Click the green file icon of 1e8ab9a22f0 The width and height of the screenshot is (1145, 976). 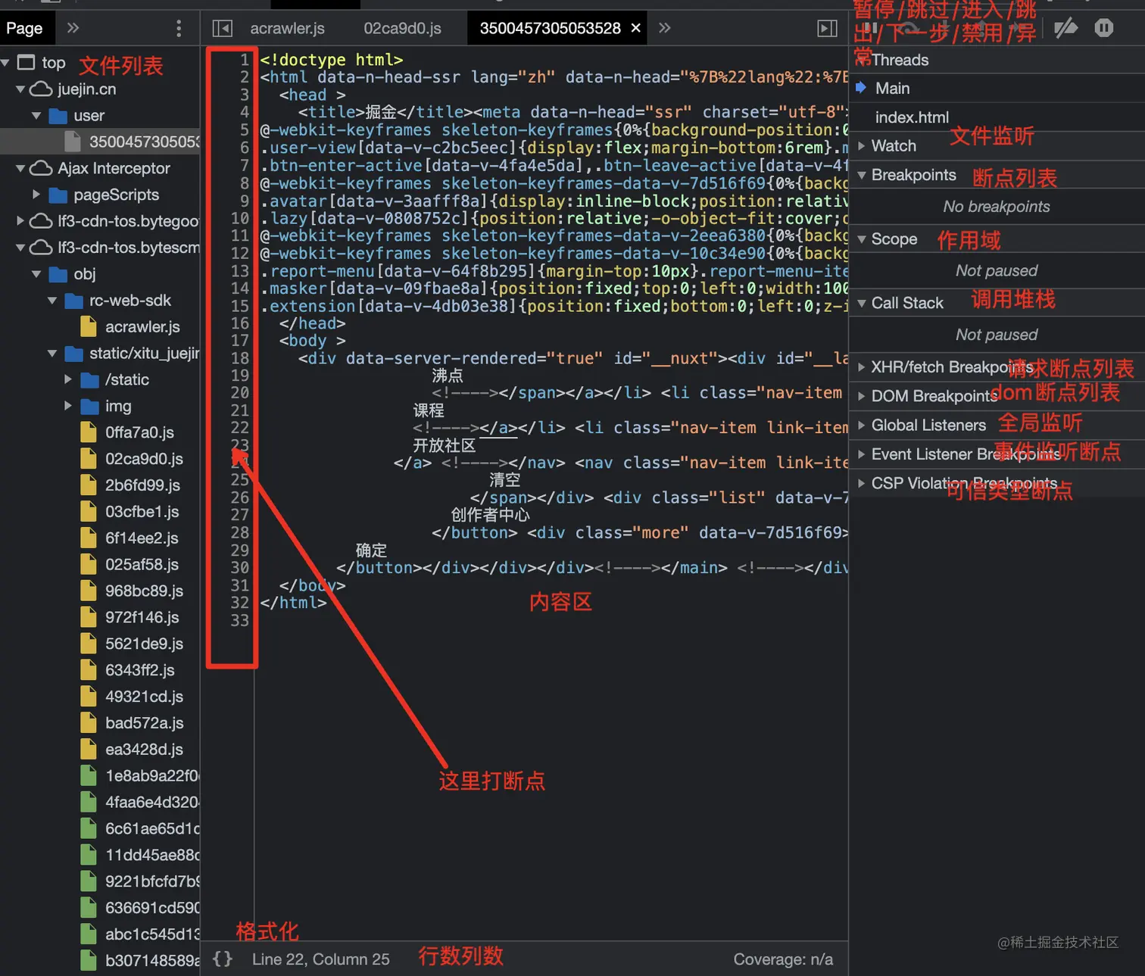click(x=89, y=776)
